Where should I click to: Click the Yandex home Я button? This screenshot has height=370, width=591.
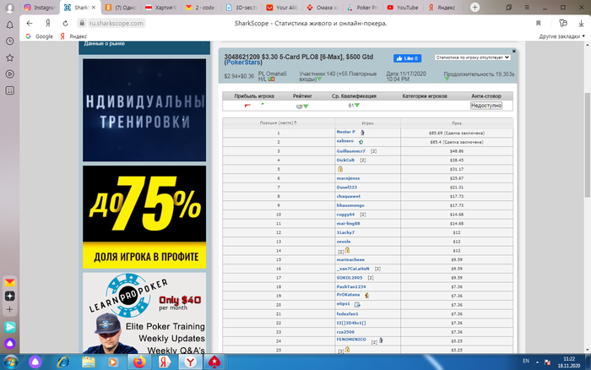click(x=47, y=24)
